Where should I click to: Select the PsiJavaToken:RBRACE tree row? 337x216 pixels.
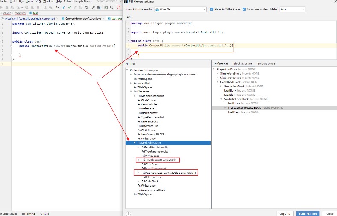pos(151,190)
